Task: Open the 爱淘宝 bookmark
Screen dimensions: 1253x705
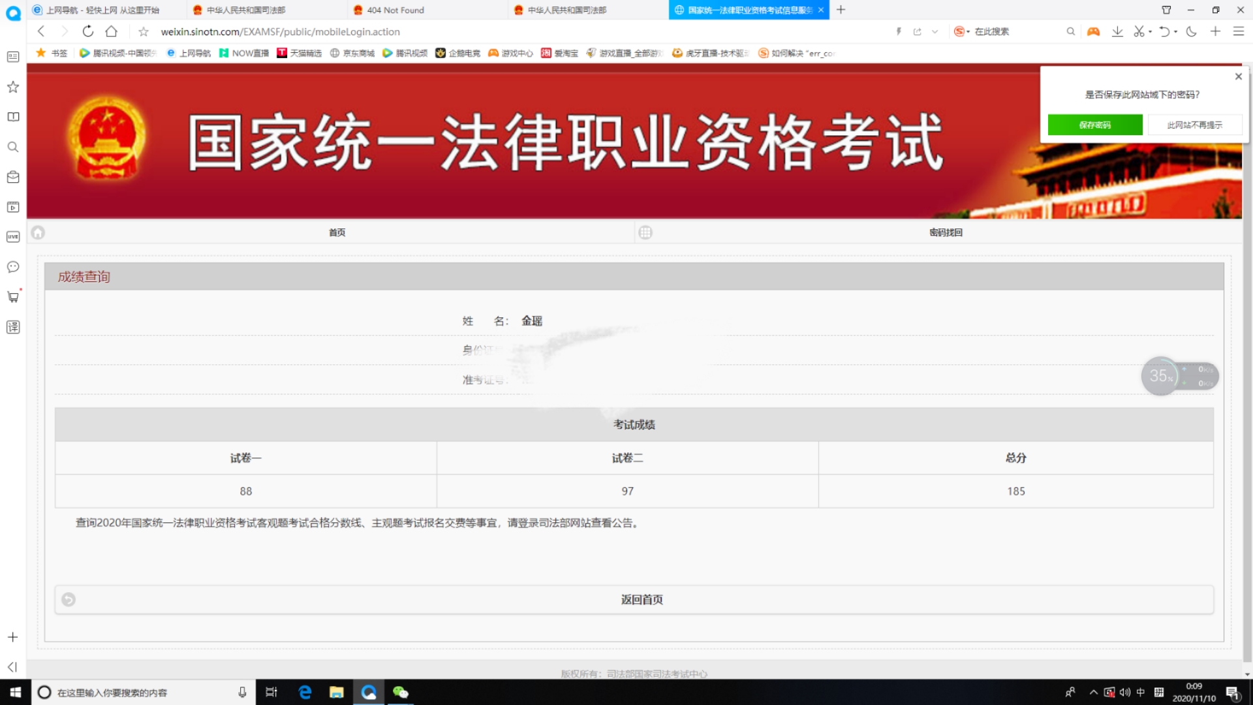Action: click(x=560, y=53)
